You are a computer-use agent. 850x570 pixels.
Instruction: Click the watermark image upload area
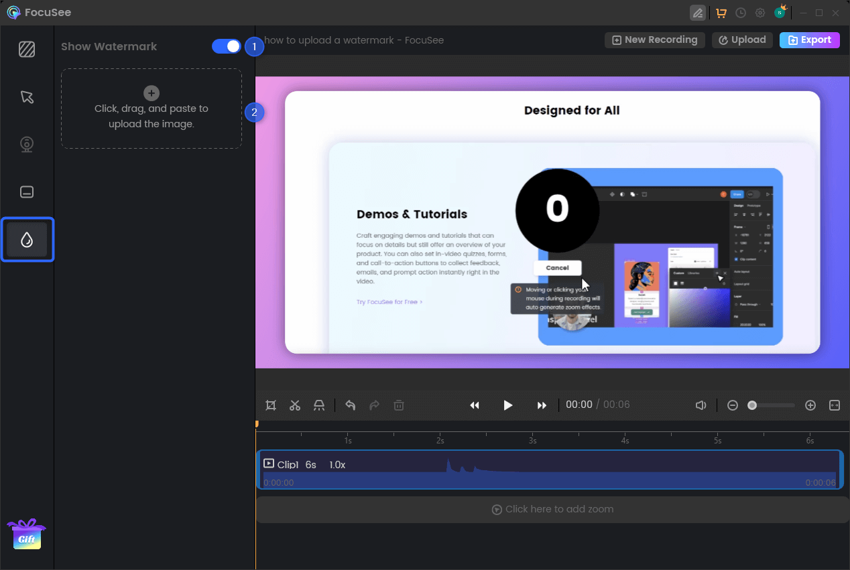tap(151, 109)
